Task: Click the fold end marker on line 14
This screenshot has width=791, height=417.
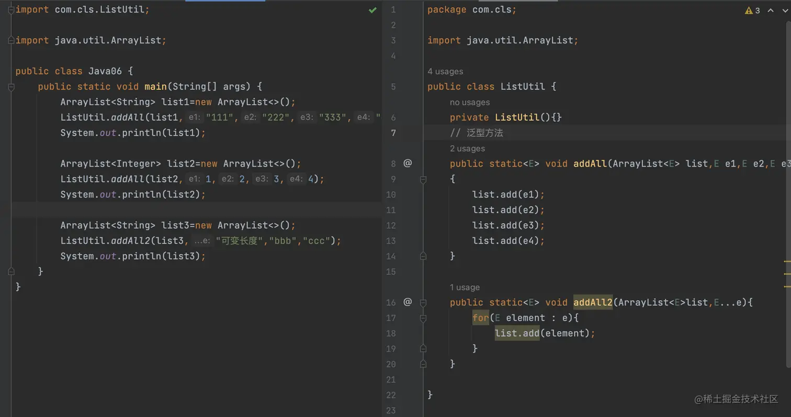Action: [423, 256]
